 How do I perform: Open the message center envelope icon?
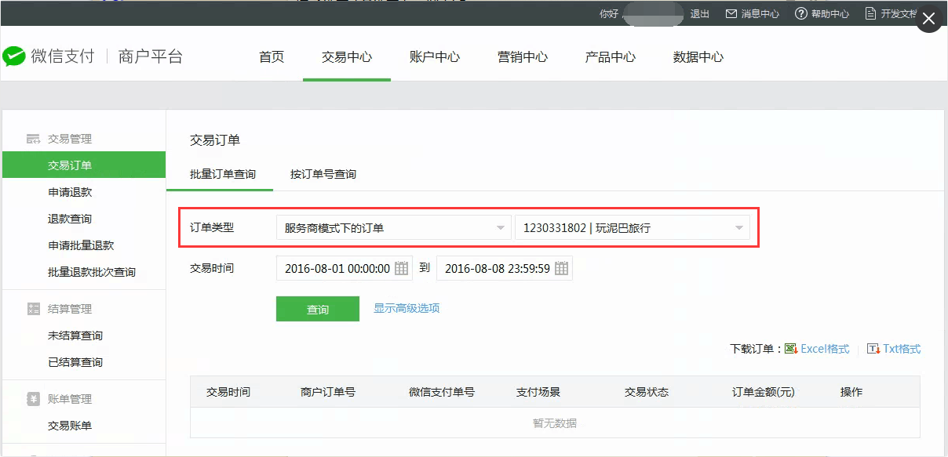(x=731, y=14)
